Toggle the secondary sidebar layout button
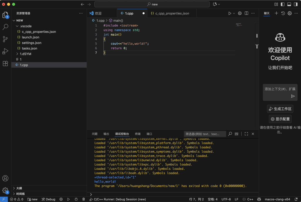This screenshot has height=202, width=301. point(295,4)
